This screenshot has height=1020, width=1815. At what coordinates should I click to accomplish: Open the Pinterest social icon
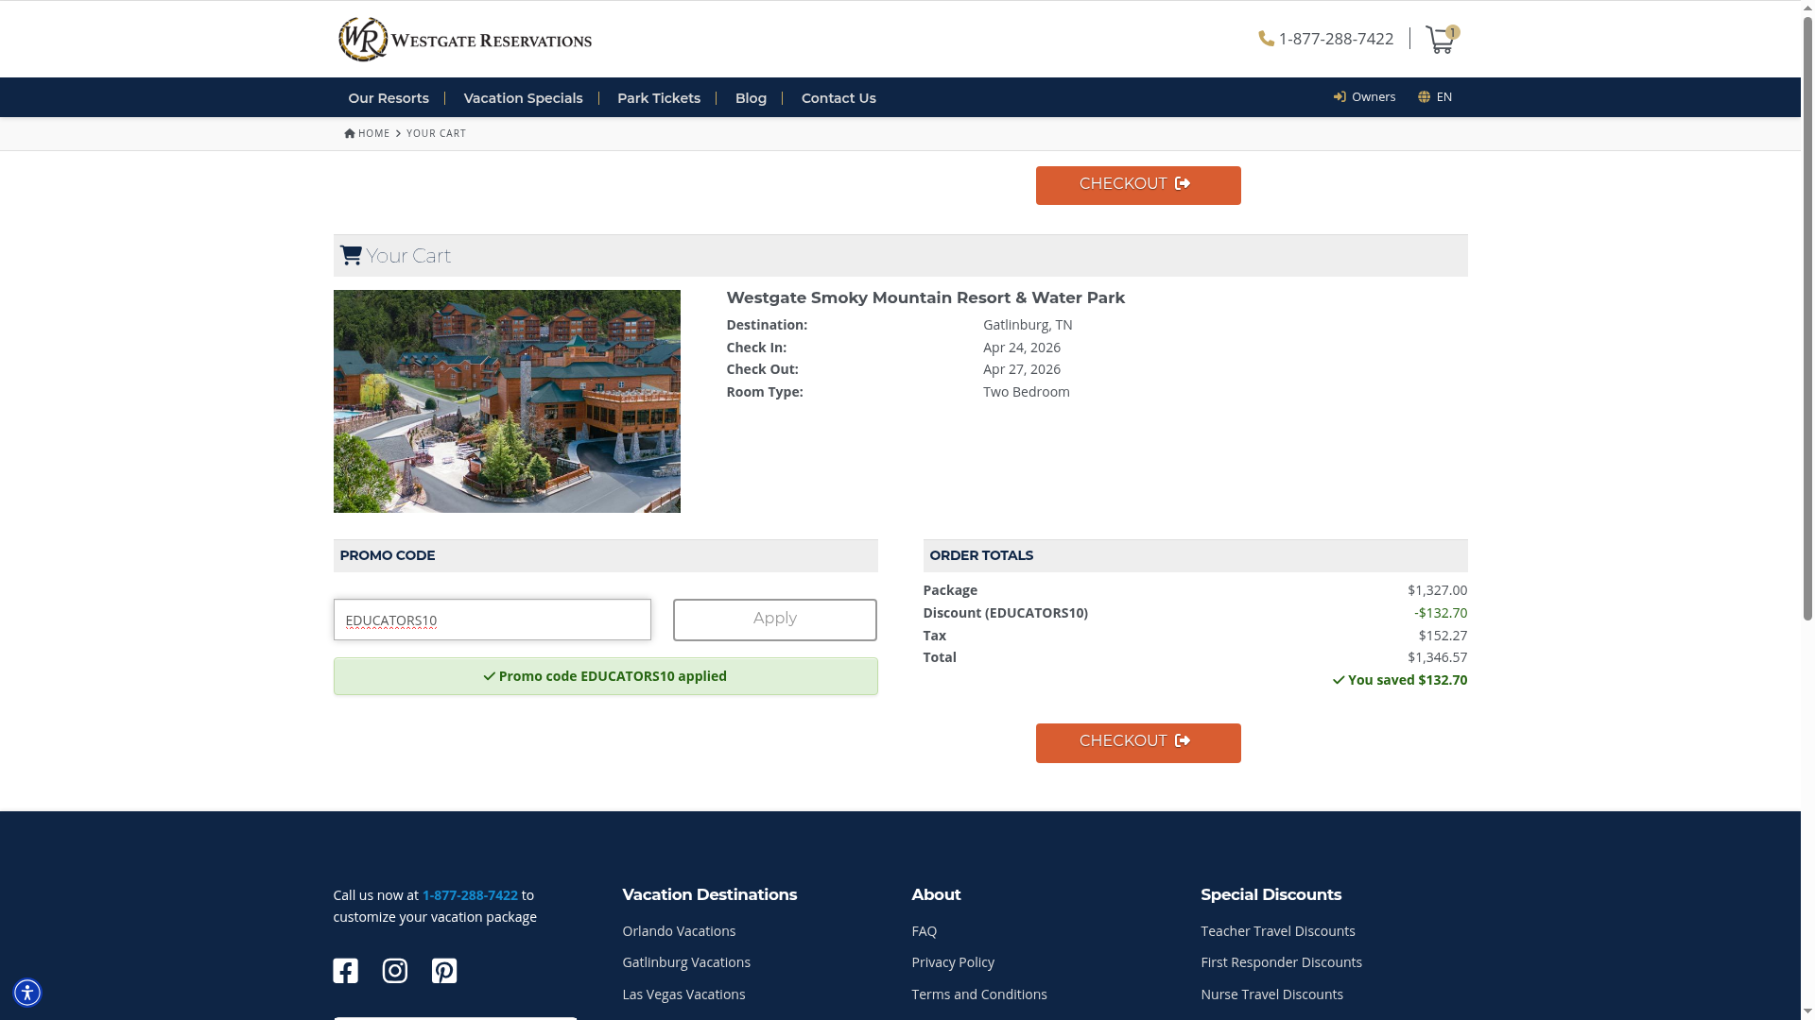click(444, 971)
